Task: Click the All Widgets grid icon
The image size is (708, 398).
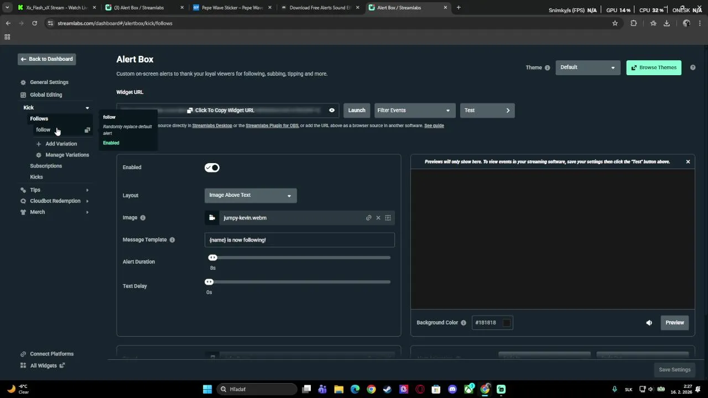Action: coord(23,365)
